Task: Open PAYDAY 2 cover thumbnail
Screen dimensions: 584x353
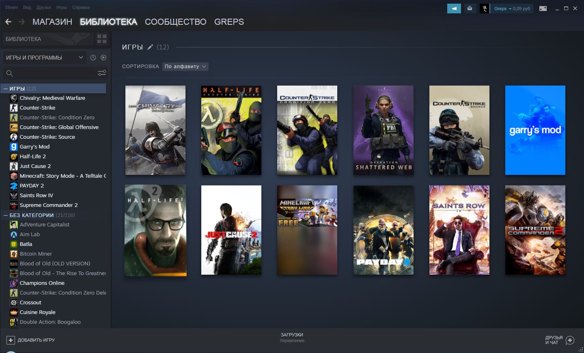Action: [384, 230]
